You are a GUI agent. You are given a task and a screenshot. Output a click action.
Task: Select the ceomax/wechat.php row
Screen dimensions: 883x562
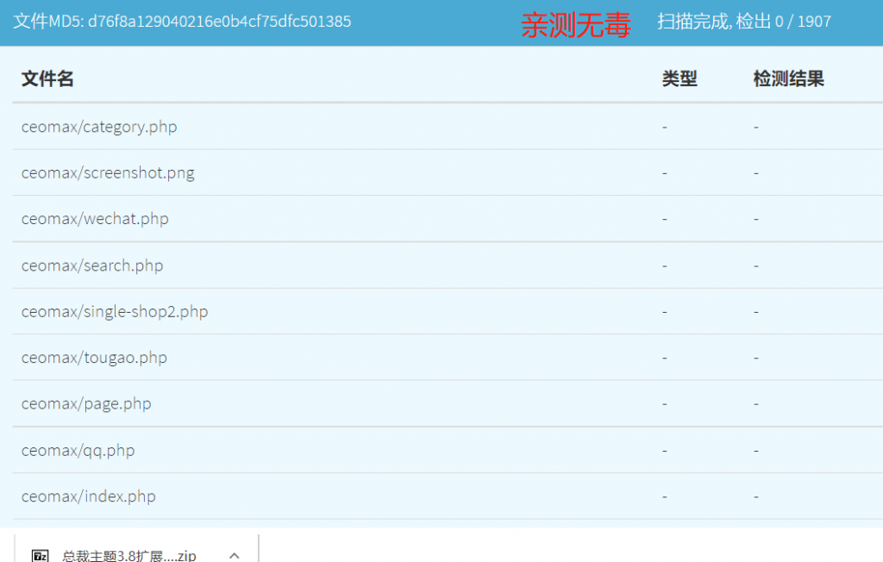[x=448, y=219]
